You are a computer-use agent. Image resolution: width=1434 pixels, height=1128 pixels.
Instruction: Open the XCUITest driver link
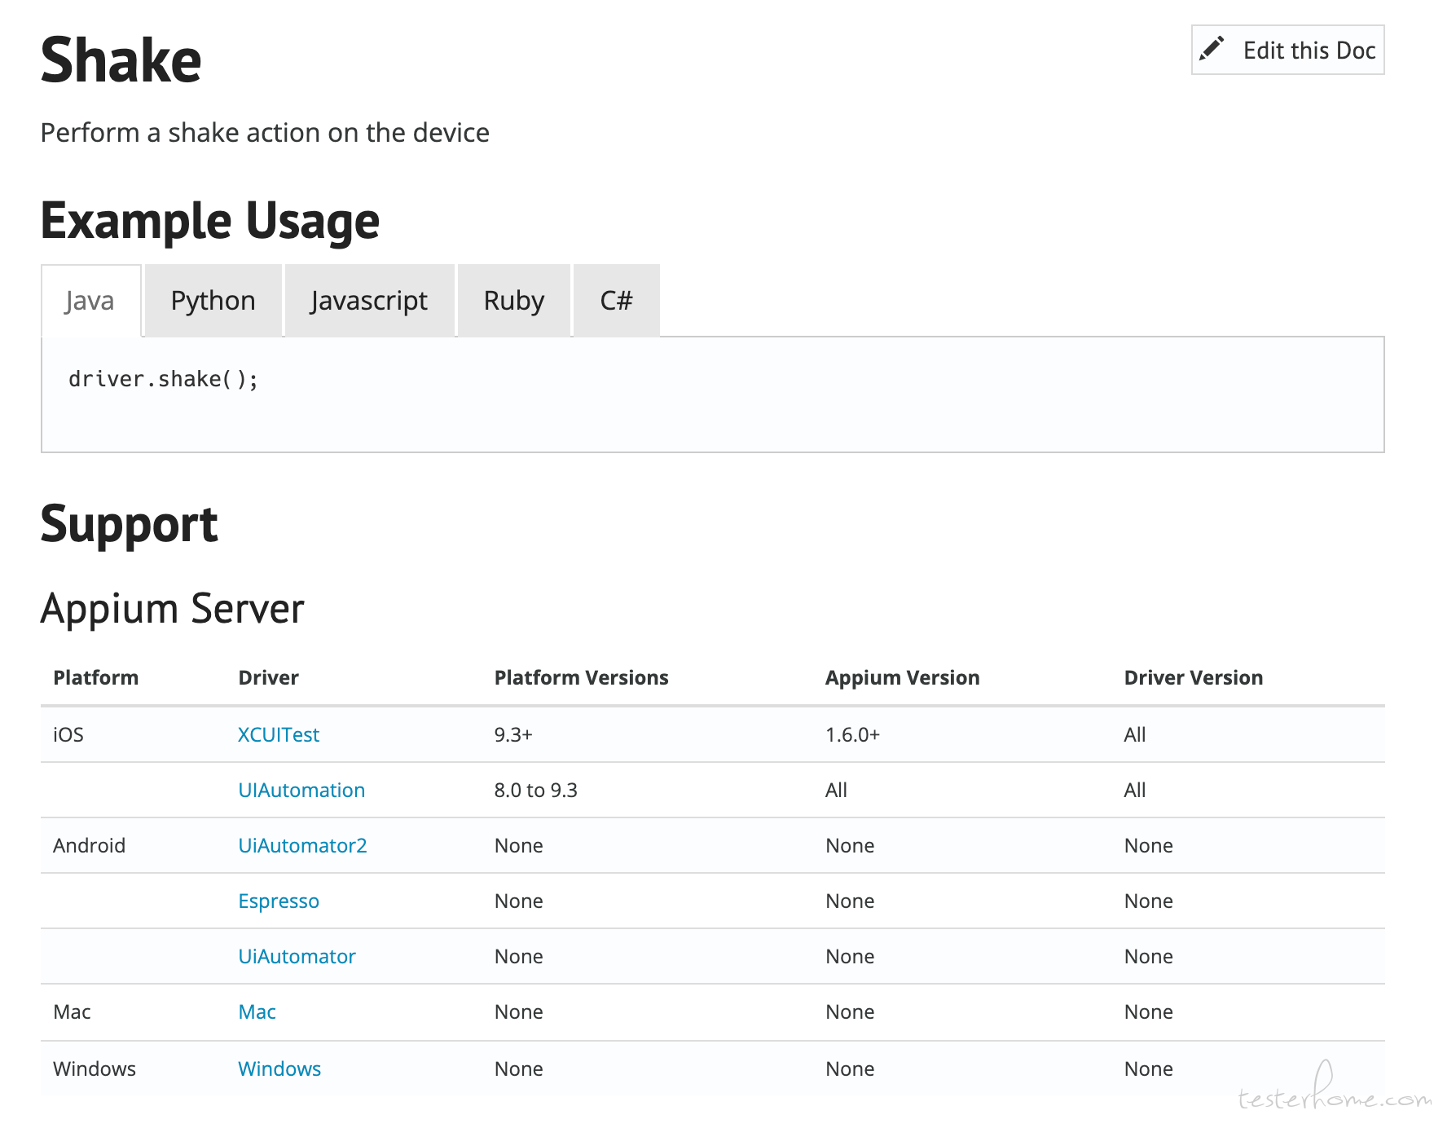point(279,734)
